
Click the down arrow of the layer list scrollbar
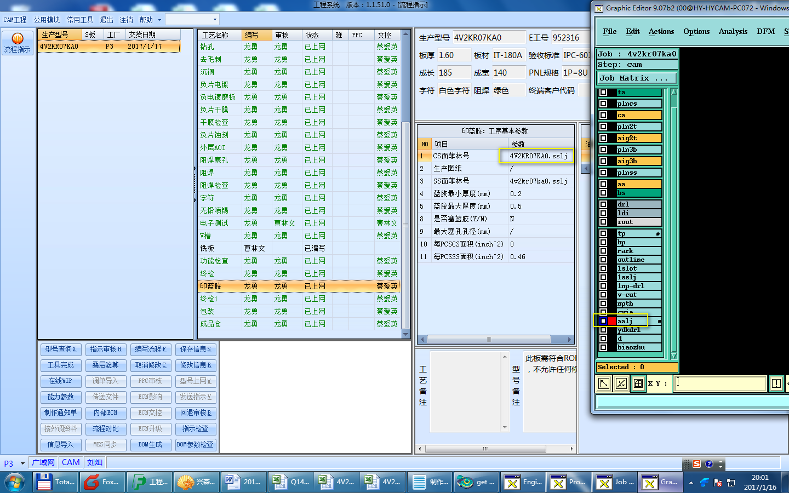674,356
